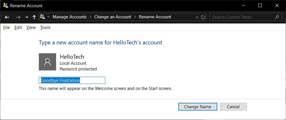Open the File menu
Image resolution: width=286 pixels, height=120 pixels.
[x=6, y=27]
